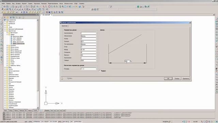The height and width of the screenshot is (123, 218).
Task: Click the Отмена button
Action: (x=177, y=79)
